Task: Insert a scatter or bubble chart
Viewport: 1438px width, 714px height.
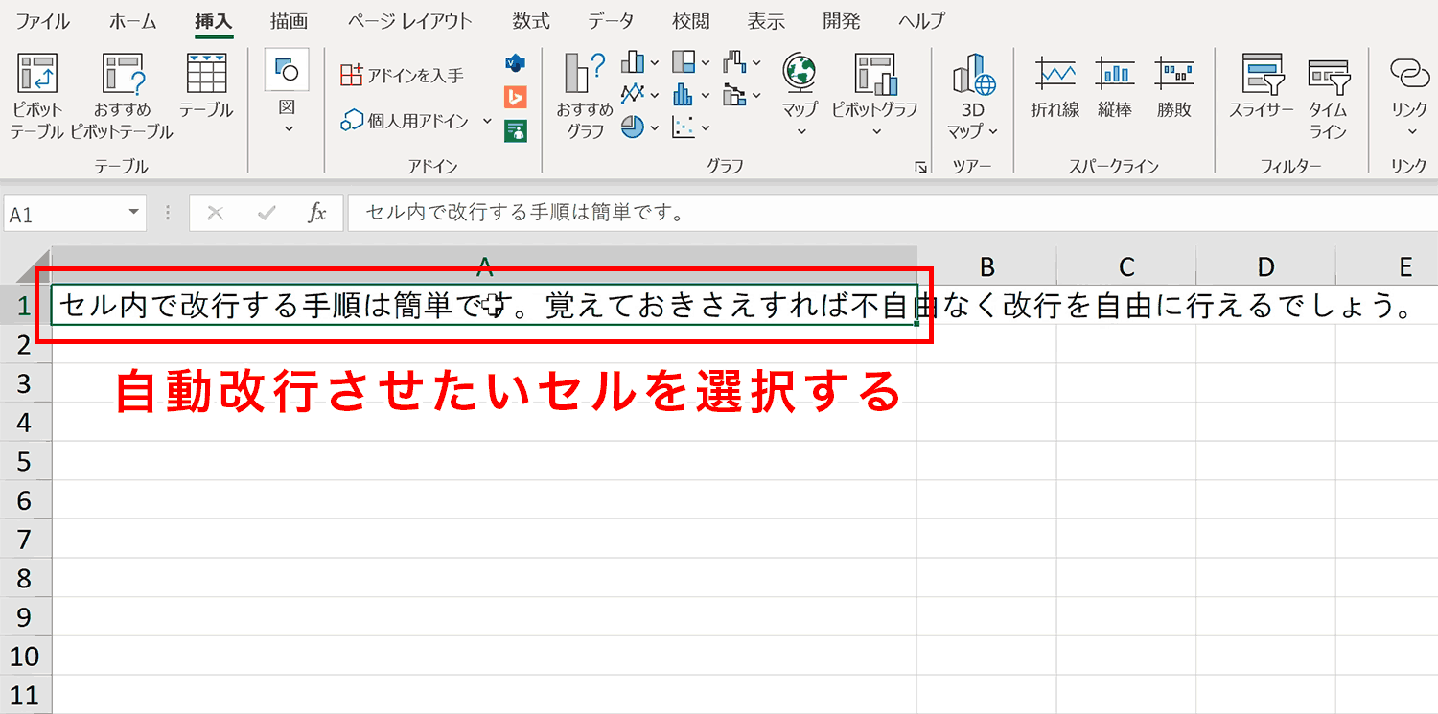Action: [x=684, y=127]
